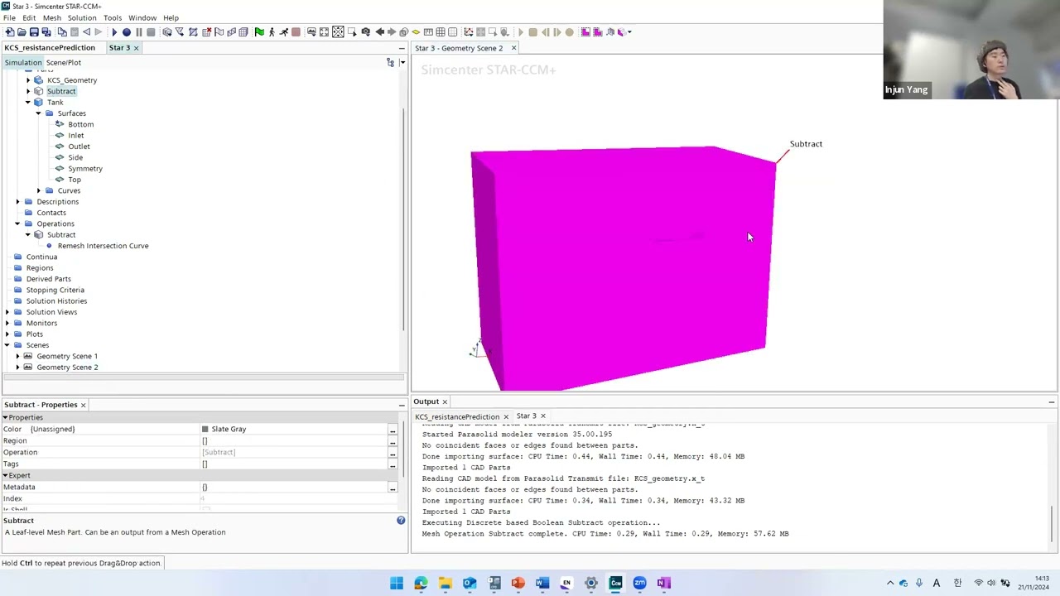Open the Window menu
This screenshot has height=596, width=1060.
coord(142,17)
